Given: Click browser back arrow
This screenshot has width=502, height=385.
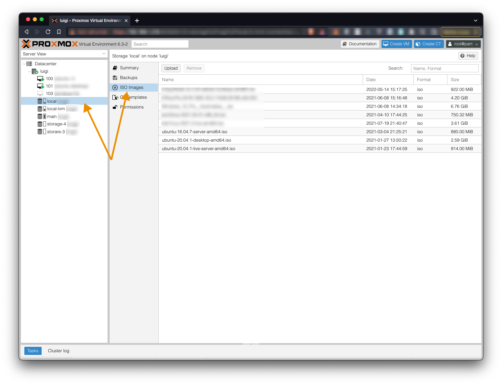Looking at the screenshot, I should (x=26, y=32).
